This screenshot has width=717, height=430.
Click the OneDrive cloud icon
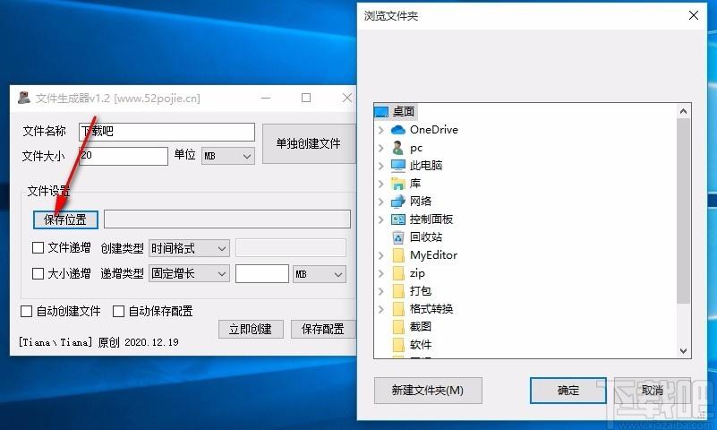[x=398, y=130]
